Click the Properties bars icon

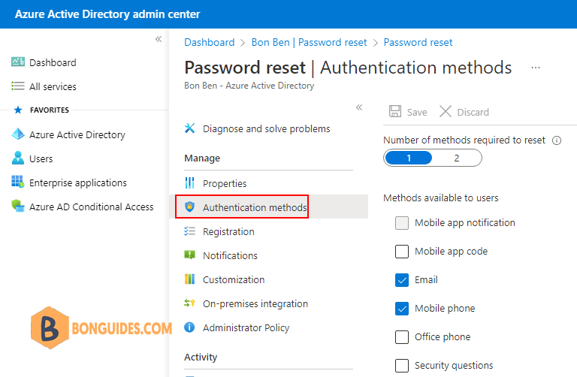189,182
